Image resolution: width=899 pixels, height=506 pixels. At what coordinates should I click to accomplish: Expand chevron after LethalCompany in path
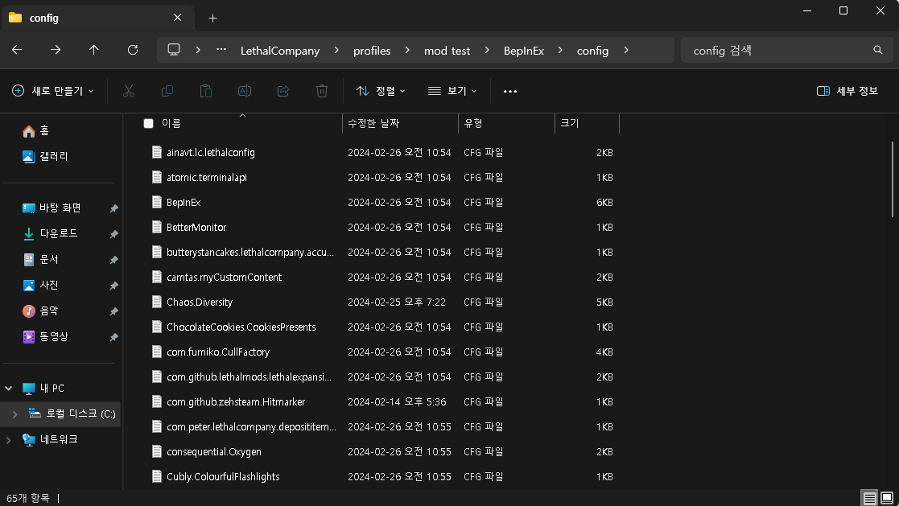pyautogui.click(x=336, y=51)
